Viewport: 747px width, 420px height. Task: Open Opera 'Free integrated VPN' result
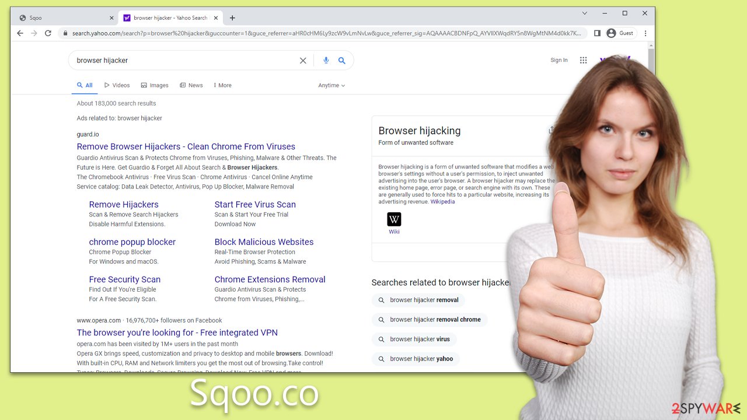(177, 332)
